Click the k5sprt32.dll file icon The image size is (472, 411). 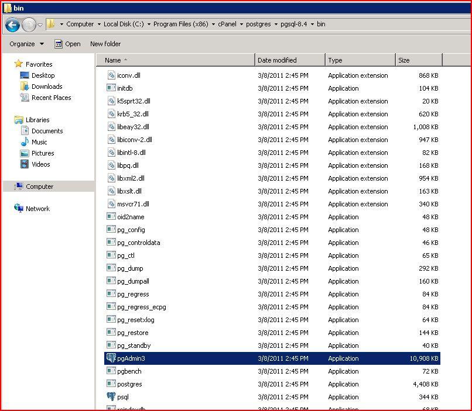[x=111, y=101]
